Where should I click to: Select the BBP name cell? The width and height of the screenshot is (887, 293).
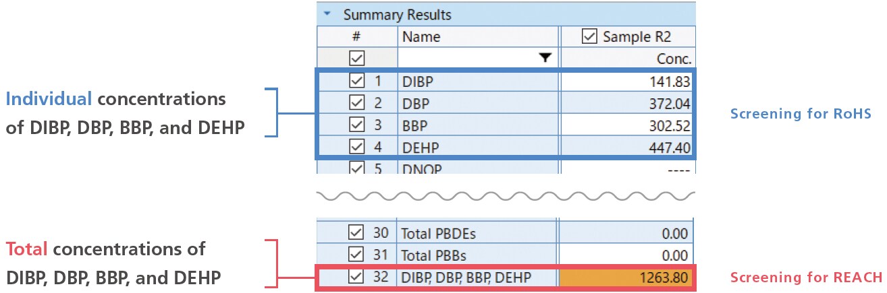[477, 125]
